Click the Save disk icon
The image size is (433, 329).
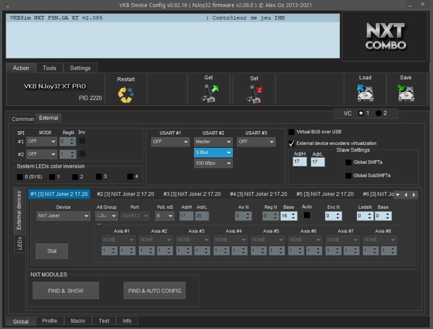pyautogui.click(x=406, y=93)
